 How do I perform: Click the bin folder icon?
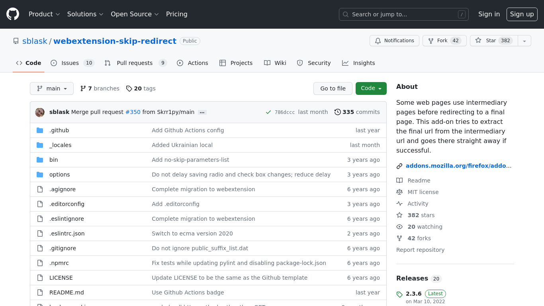pyautogui.click(x=40, y=160)
